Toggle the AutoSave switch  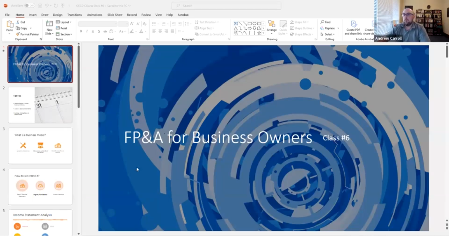(x=29, y=6)
